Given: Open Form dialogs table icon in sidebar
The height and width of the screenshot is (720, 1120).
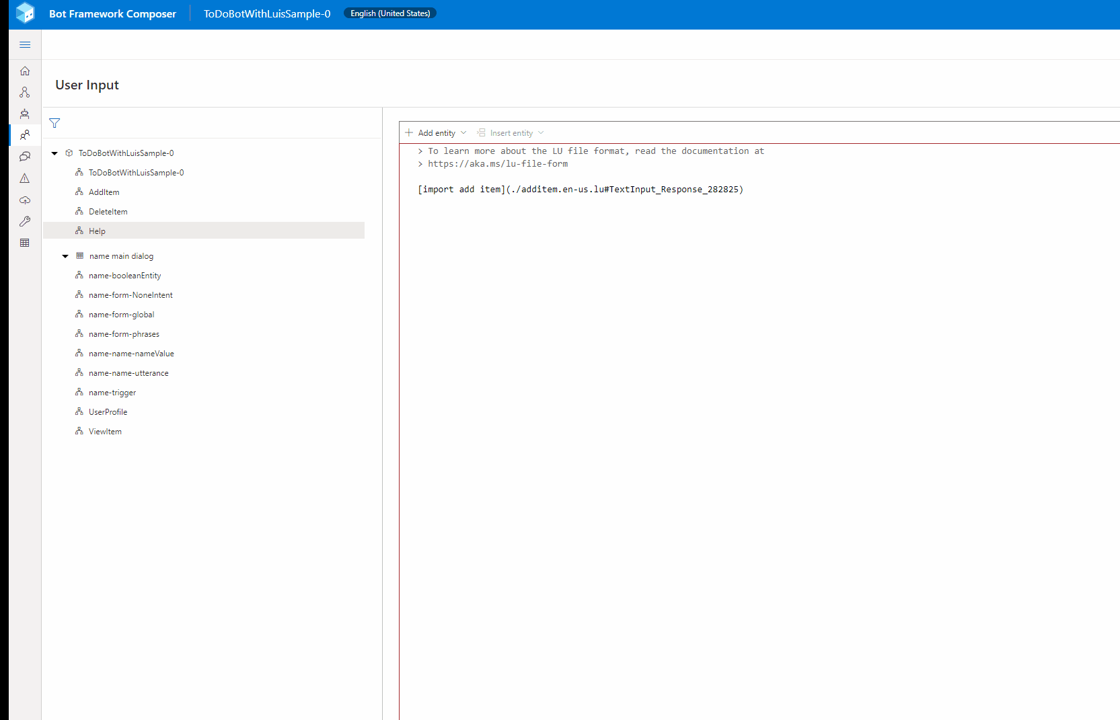Looking at the screenshot, I should (25, 243).
